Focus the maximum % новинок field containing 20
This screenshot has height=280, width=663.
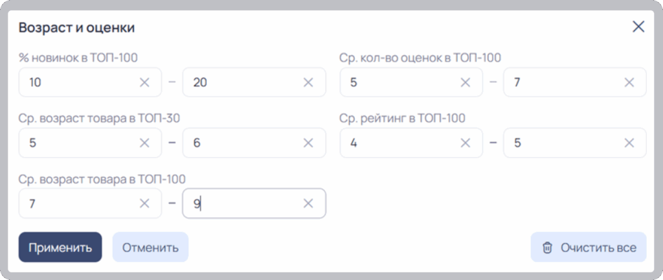coord(254,82)
